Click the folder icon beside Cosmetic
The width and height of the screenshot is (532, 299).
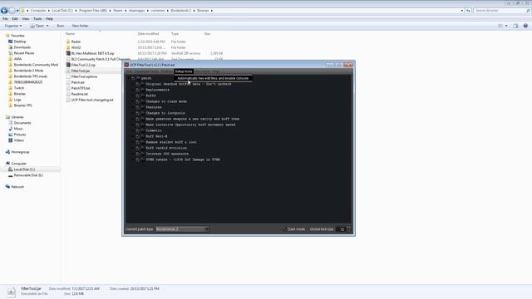tap(142, 130)
